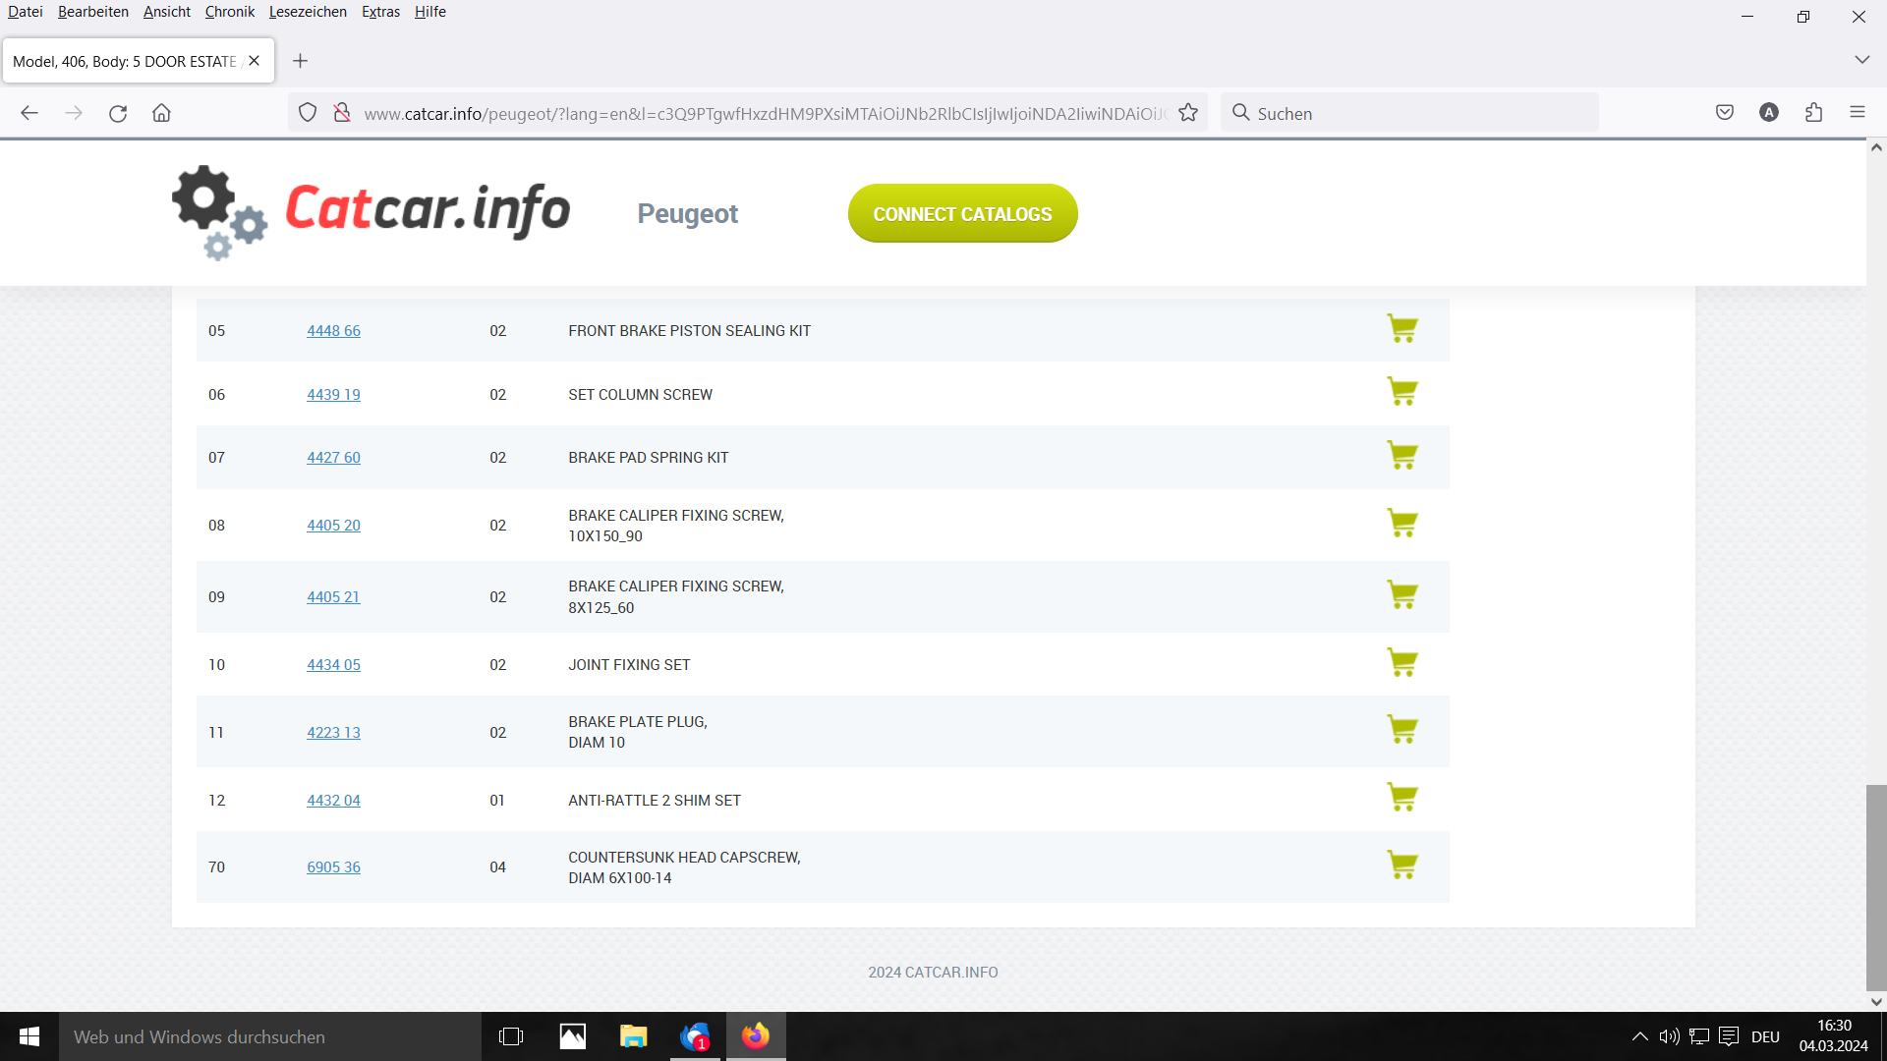Bookmark page with star icon
The image size is (1887, 1061).
pyautogui.click(x=1188, y=113)
